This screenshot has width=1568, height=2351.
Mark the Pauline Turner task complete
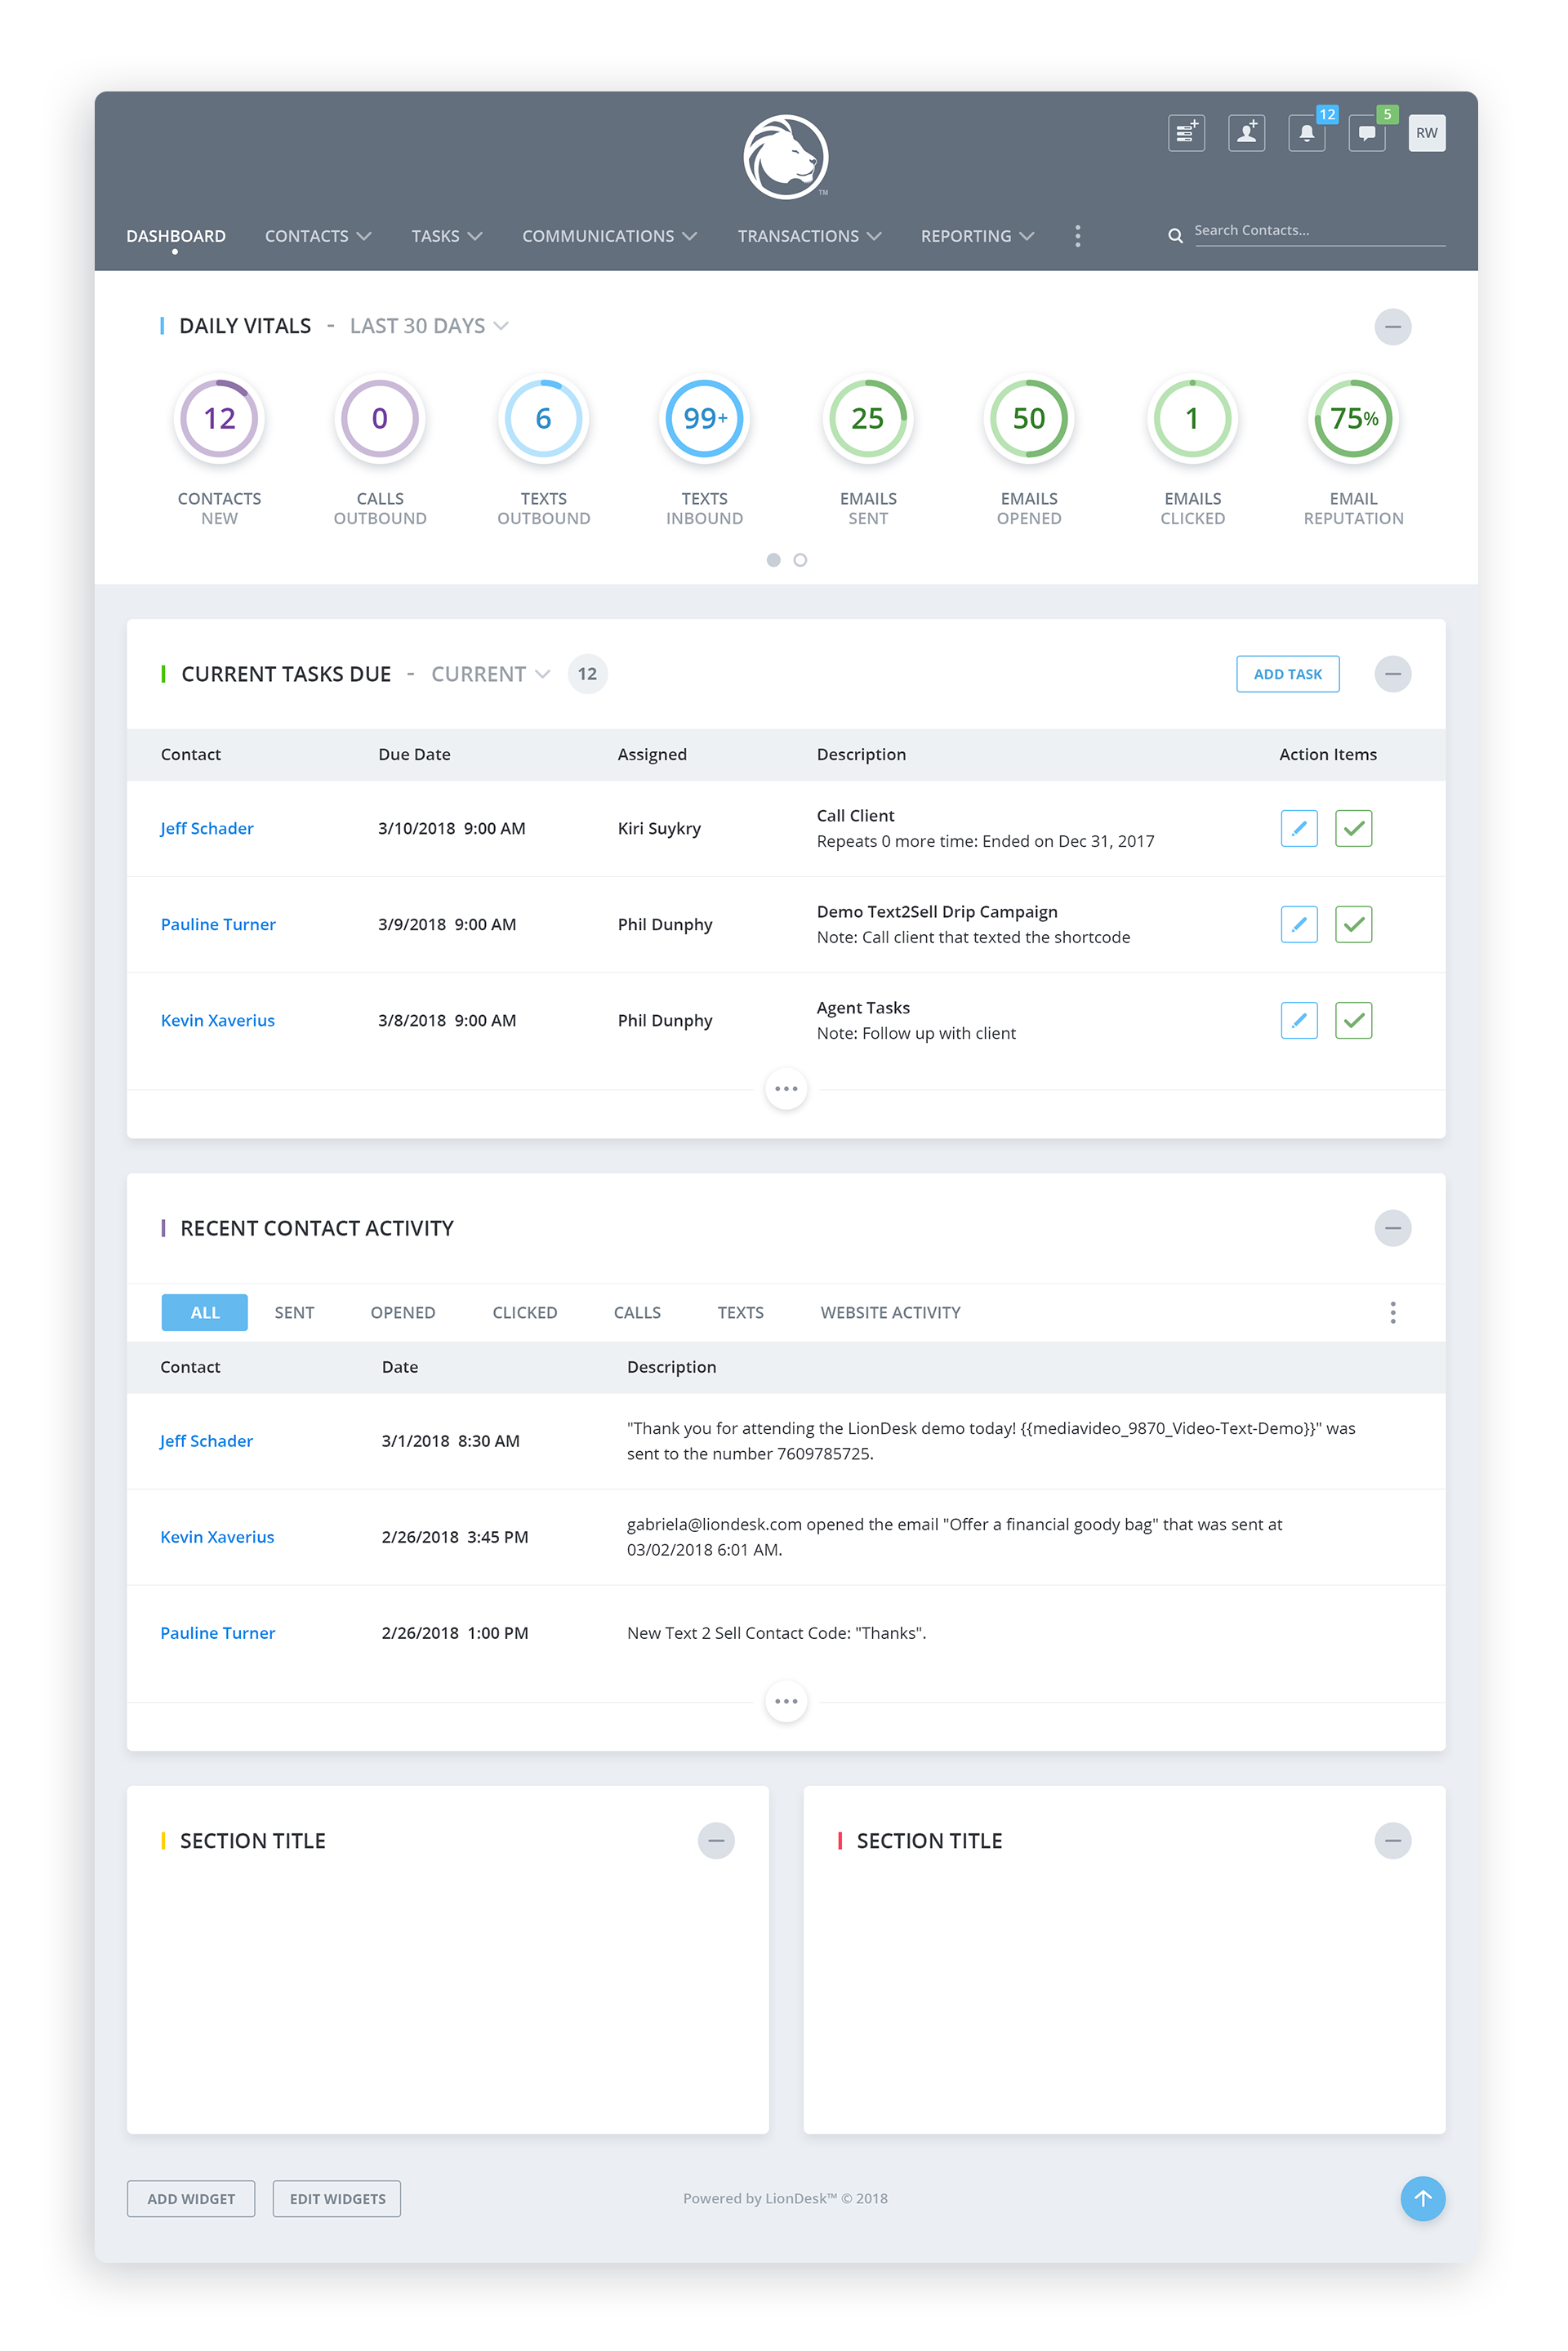tap(1353, 924)
